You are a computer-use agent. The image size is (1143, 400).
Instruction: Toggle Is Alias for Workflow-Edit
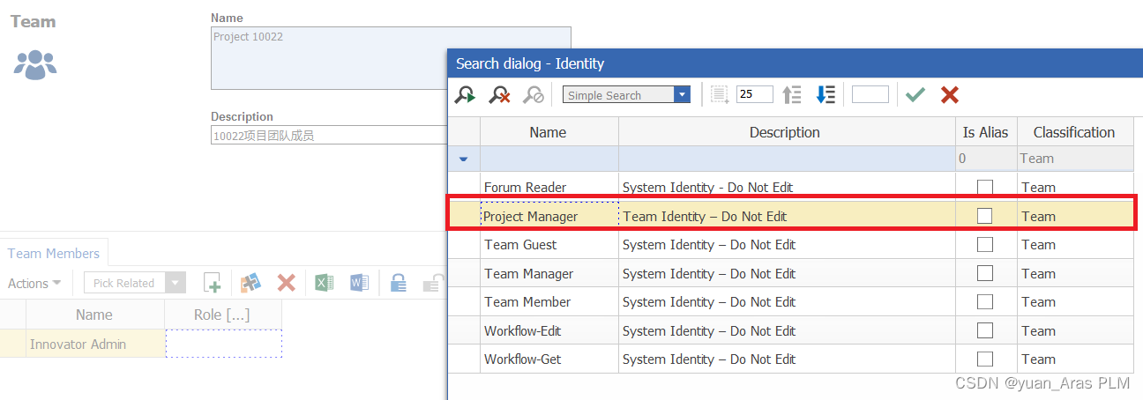point(985,330)
